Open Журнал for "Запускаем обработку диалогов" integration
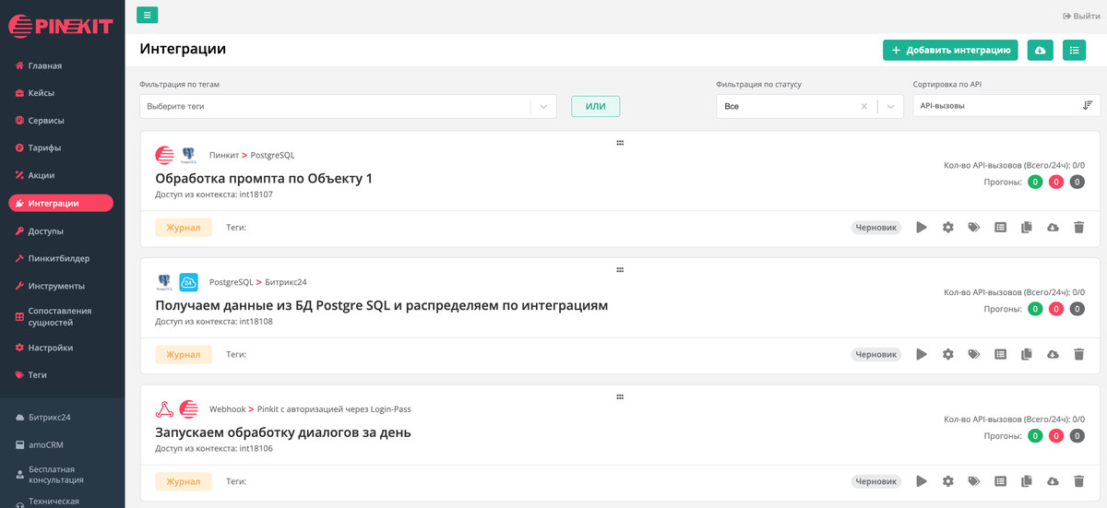This screenshot has width=1107, height=508. (183, 481)
